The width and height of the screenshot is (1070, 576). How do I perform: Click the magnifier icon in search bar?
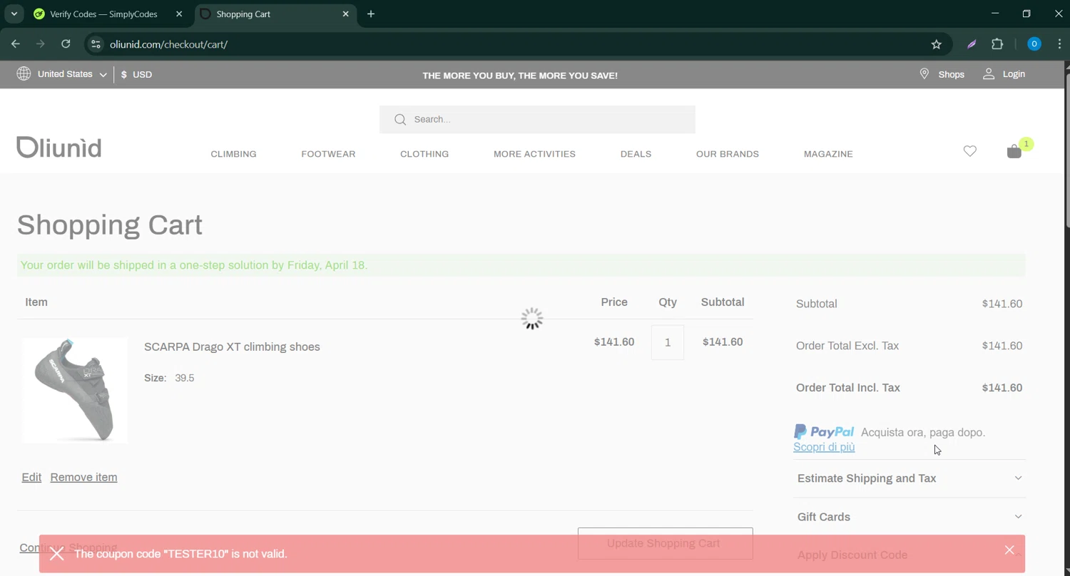click(x=400, y=120)
